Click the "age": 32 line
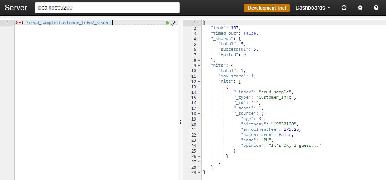 click(x=253, y=119)
